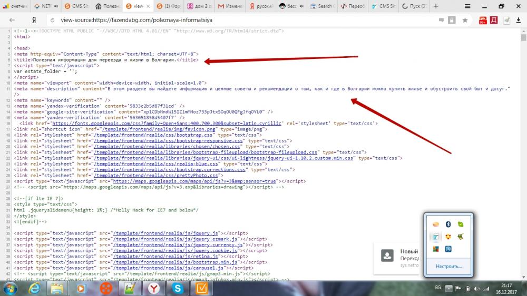The width and height of the screenshot is (527, 296).
Task: Click the BG language indicator in taskbar
Action: click(x=437, y=288)
